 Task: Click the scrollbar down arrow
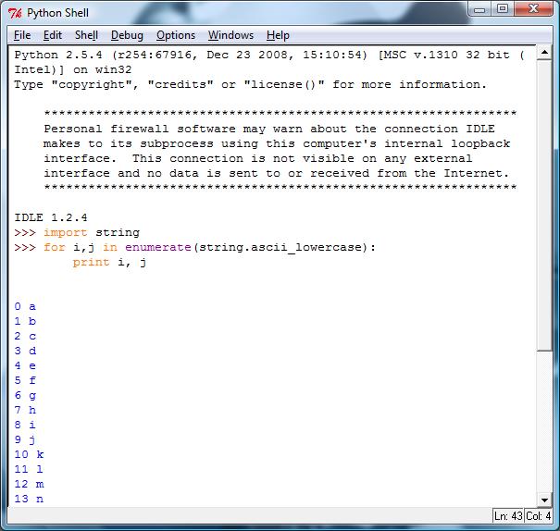pyautogui.click(x=544, y=500)
